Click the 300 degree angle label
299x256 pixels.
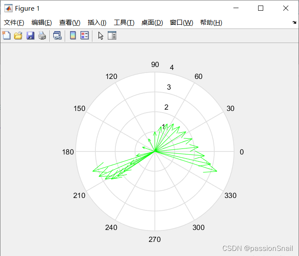198,227
